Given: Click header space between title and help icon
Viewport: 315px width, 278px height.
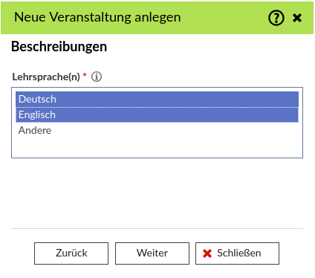Looking at the screenshot, I should tap(224, 18).
